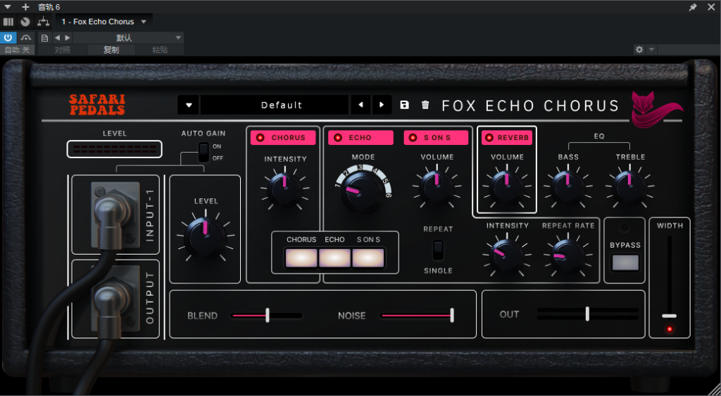
Task: Open the 默认 host preset dropdown
Action: pos(128,38)
